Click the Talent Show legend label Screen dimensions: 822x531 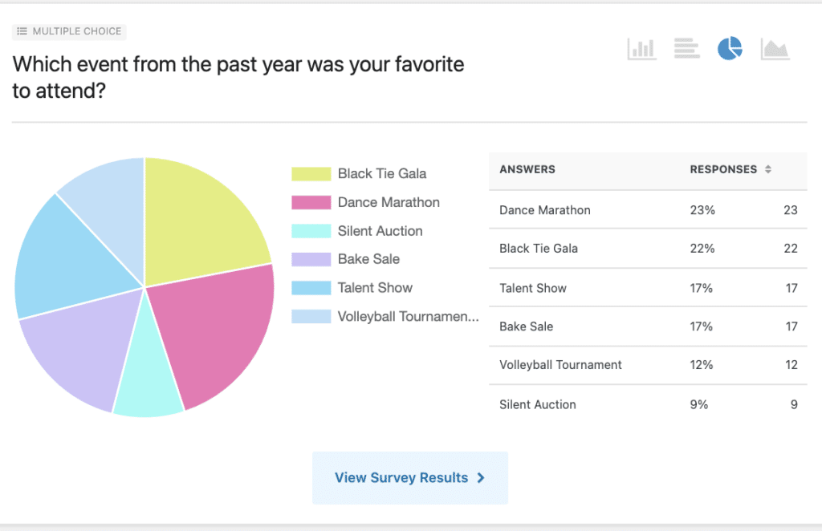tap(375, 288)
